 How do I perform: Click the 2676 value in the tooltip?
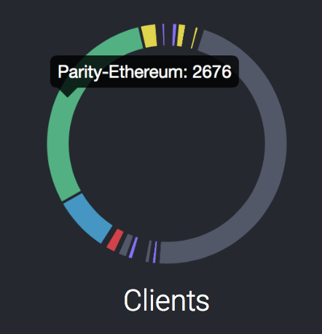212,71
